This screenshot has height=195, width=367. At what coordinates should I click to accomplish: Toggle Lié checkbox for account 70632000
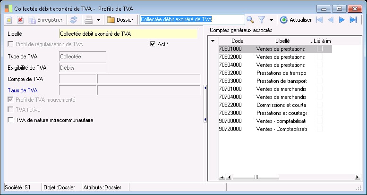click(x=320, y=73)
